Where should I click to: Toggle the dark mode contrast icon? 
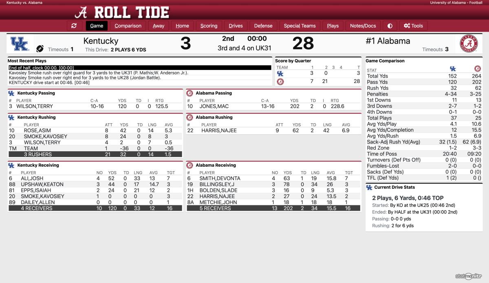coord(390,26)
